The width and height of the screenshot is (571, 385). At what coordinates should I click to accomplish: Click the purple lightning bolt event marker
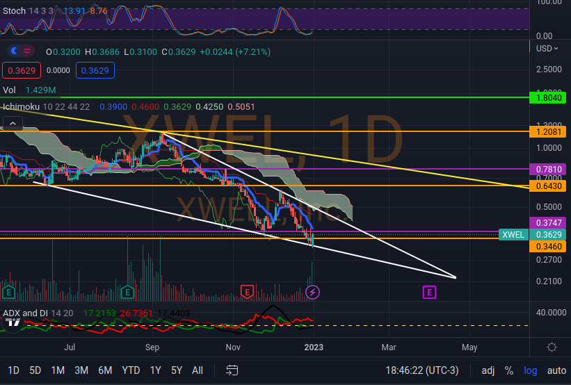click(312, 292)
